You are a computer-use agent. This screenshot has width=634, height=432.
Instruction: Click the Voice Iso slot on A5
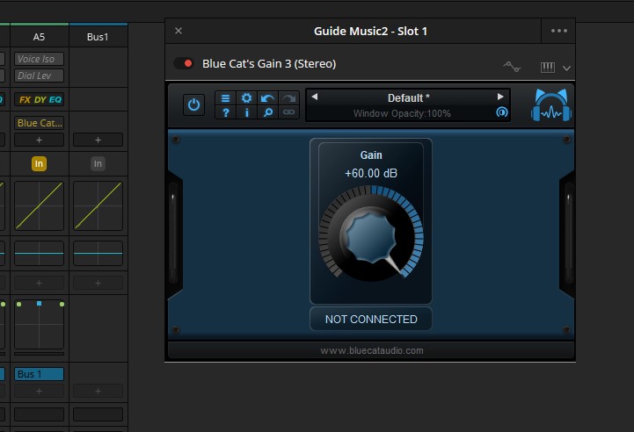40,59
